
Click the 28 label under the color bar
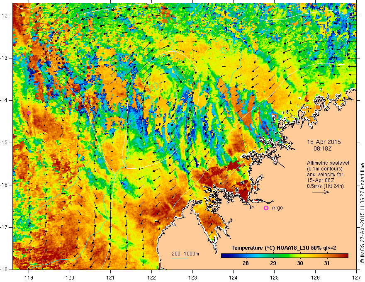(x=246, y=263)
